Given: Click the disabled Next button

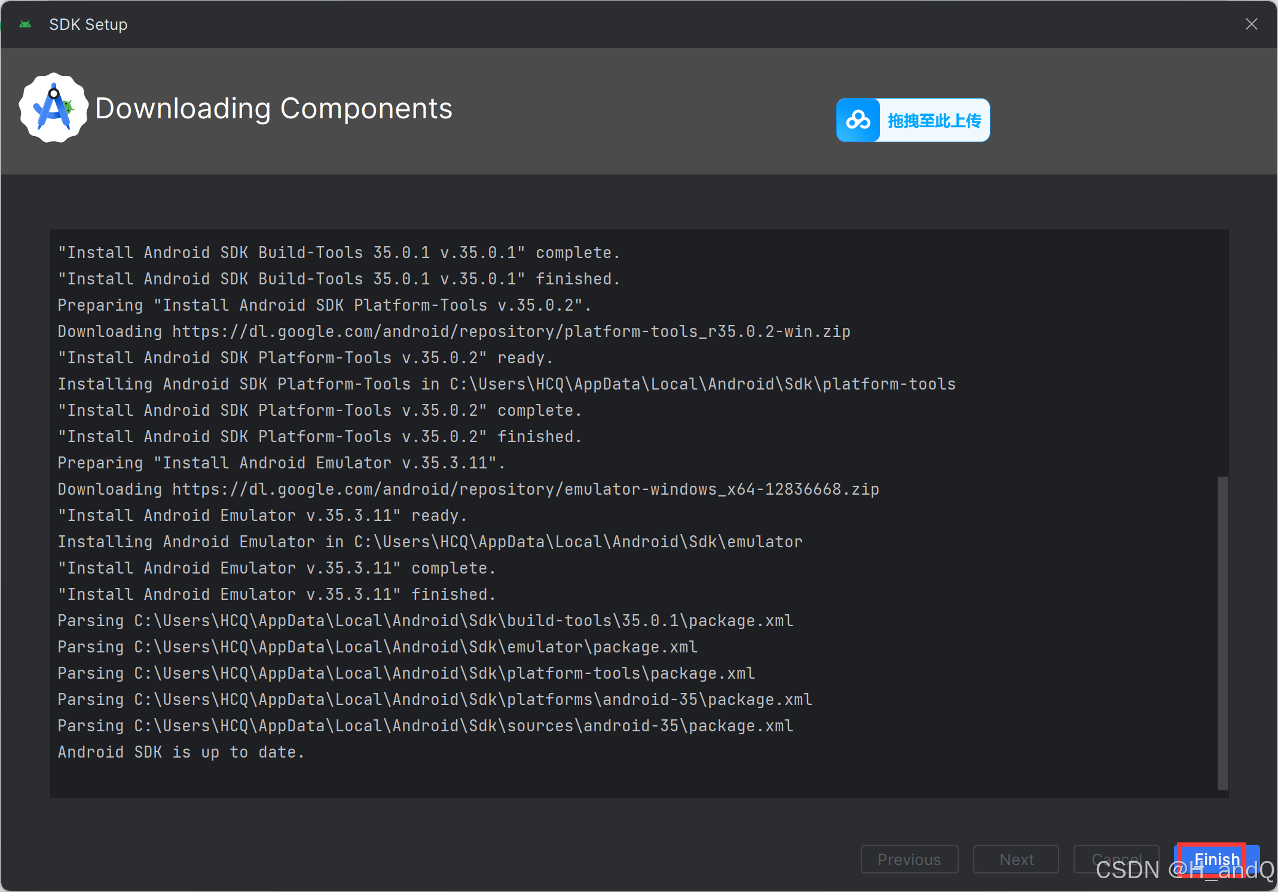Looking at the screenshot, I should click(x=1016, y=859).
